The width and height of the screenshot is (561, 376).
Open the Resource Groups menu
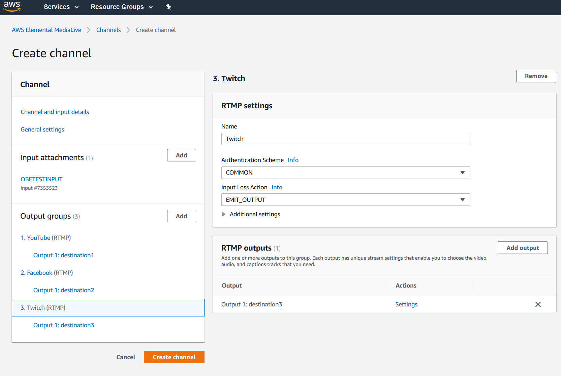point(122,7)
